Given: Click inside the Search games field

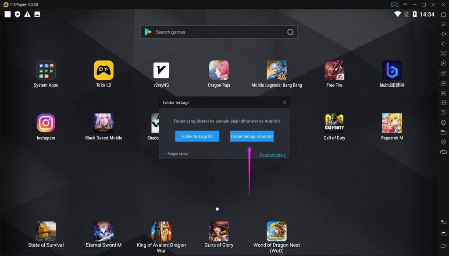Looking at the screenshot, I should point(219,32).
